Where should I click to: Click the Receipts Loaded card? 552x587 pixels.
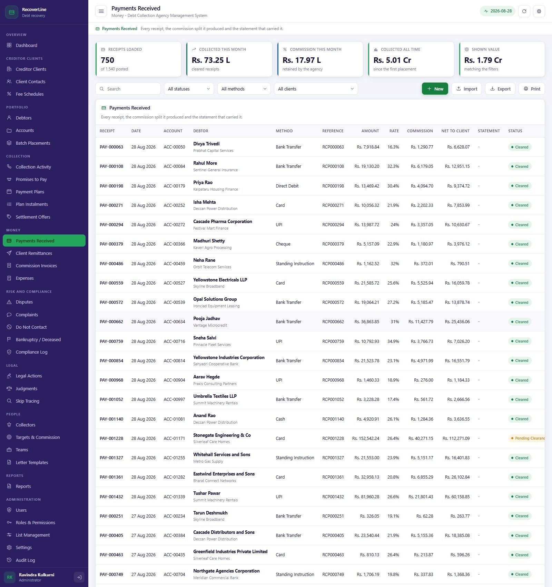pyautogui.click(x=138, y=59)
